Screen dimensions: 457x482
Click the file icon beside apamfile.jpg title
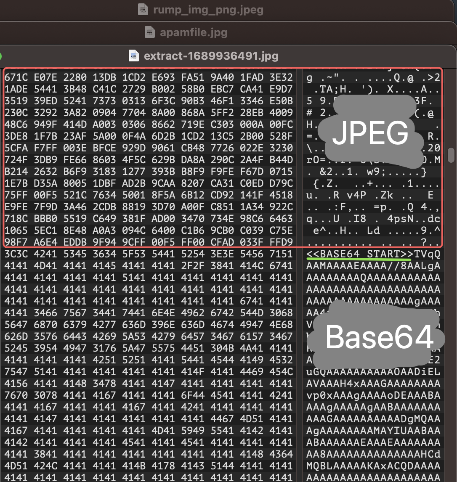coord(150,32)
